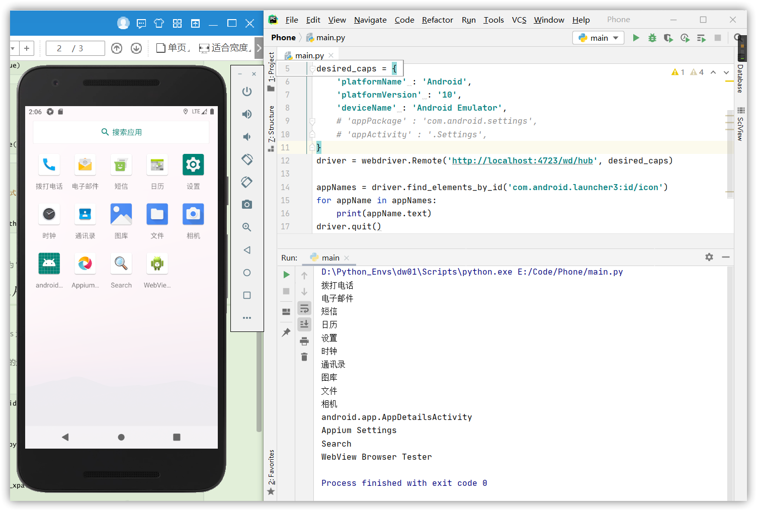Open emulator extended controls (three dots)
Viewport: 757px width, 511px height.
(x=246, y=318)
